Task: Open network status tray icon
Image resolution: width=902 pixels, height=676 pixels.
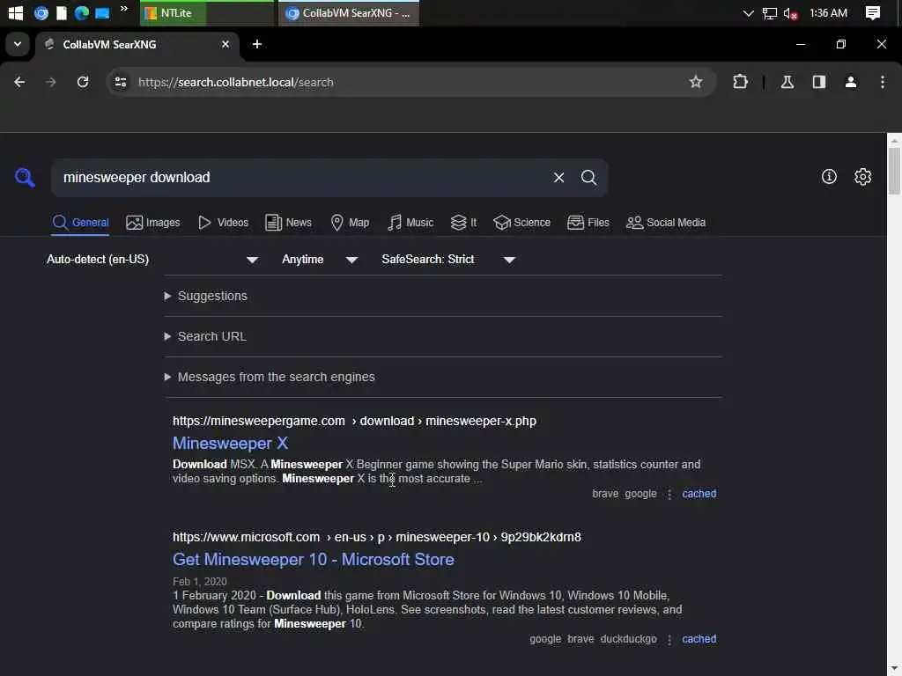Action: [769, 13]
